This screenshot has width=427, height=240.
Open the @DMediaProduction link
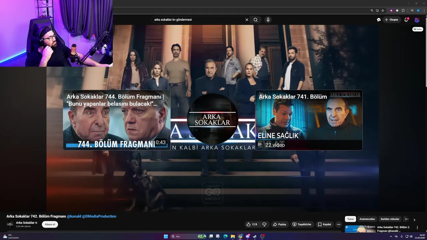pyautogui.click(x=99, y=216)
